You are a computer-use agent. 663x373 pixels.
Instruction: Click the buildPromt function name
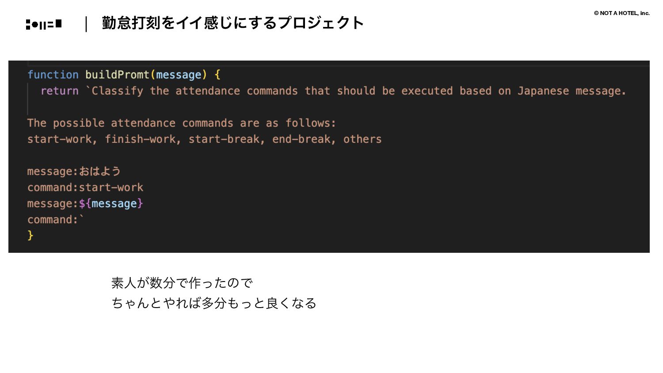[117, 75]
